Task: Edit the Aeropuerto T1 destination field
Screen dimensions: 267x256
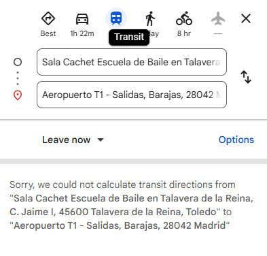Action: click(132, 95)
